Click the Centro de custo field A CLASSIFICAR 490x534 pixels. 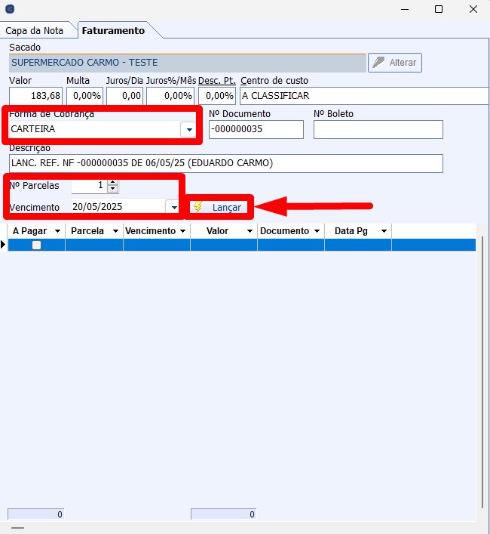pos(365,96)
